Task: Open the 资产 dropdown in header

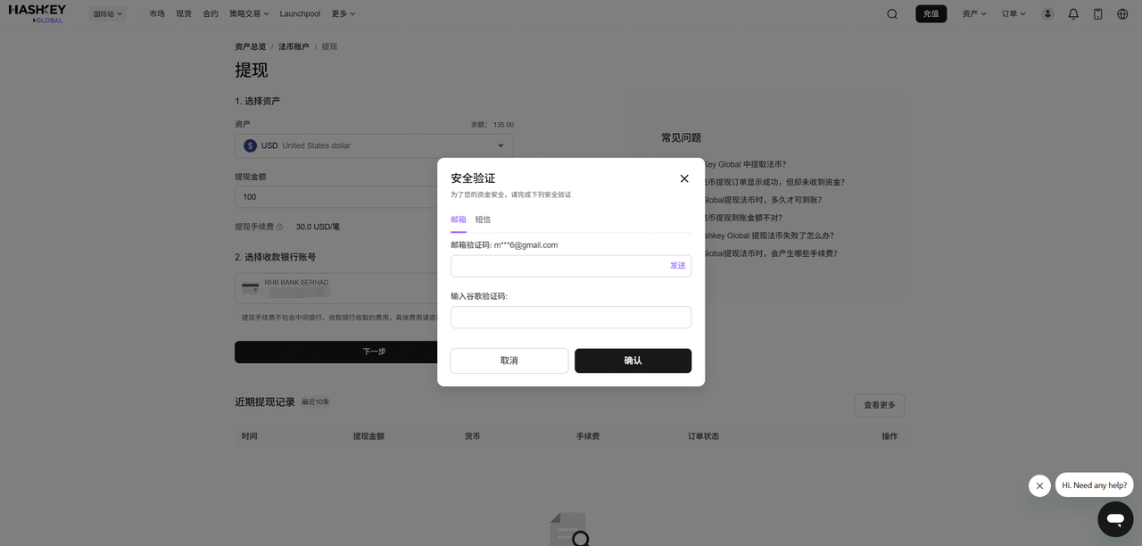Action: (973, 14)
